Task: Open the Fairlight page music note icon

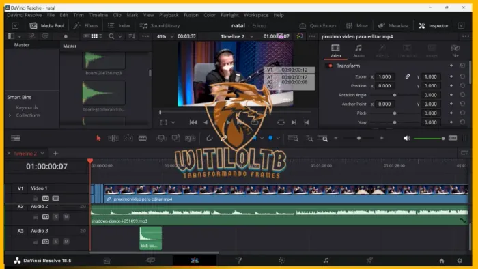Action: click(326, 260)
